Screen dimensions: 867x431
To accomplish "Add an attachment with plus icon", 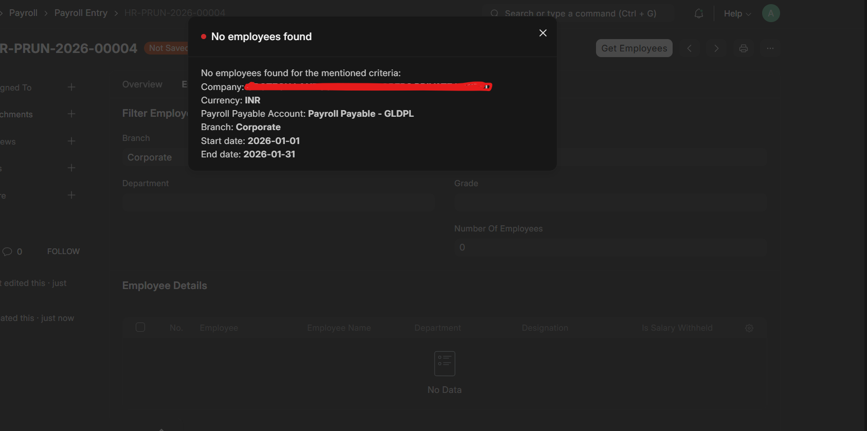I will tap(71, 114).
